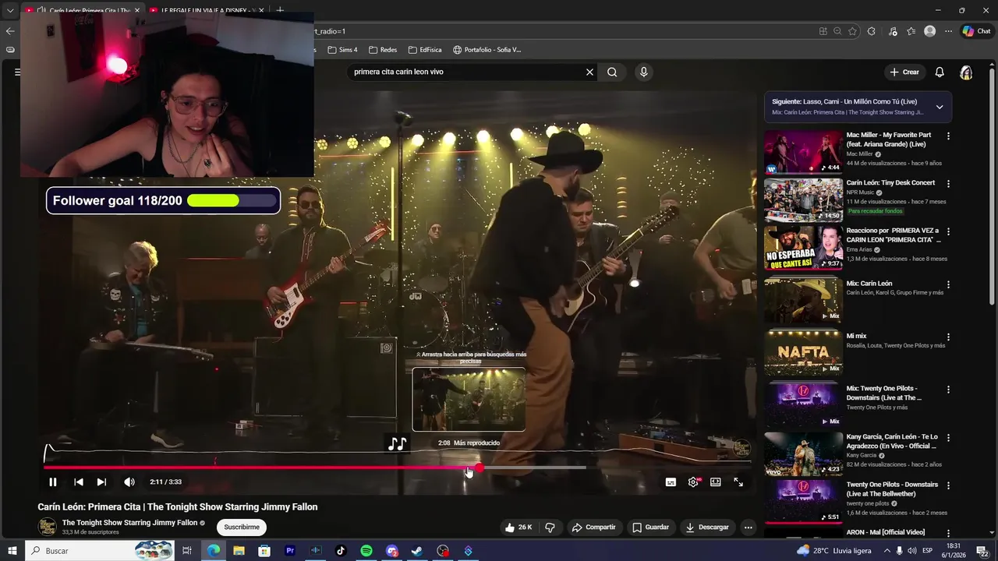Open the Crear menu
The height and width of the screenshot is (561, 998).
(x=904, y=72)
